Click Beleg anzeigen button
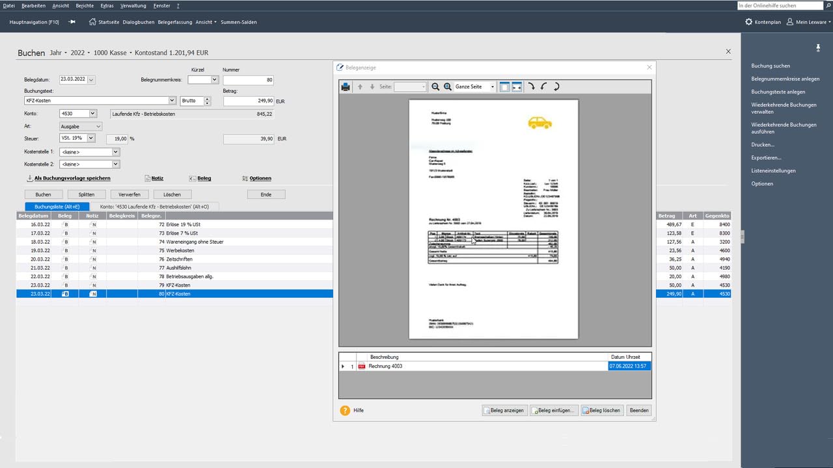This screenshot has height=468, width=833. click(504, 411)
